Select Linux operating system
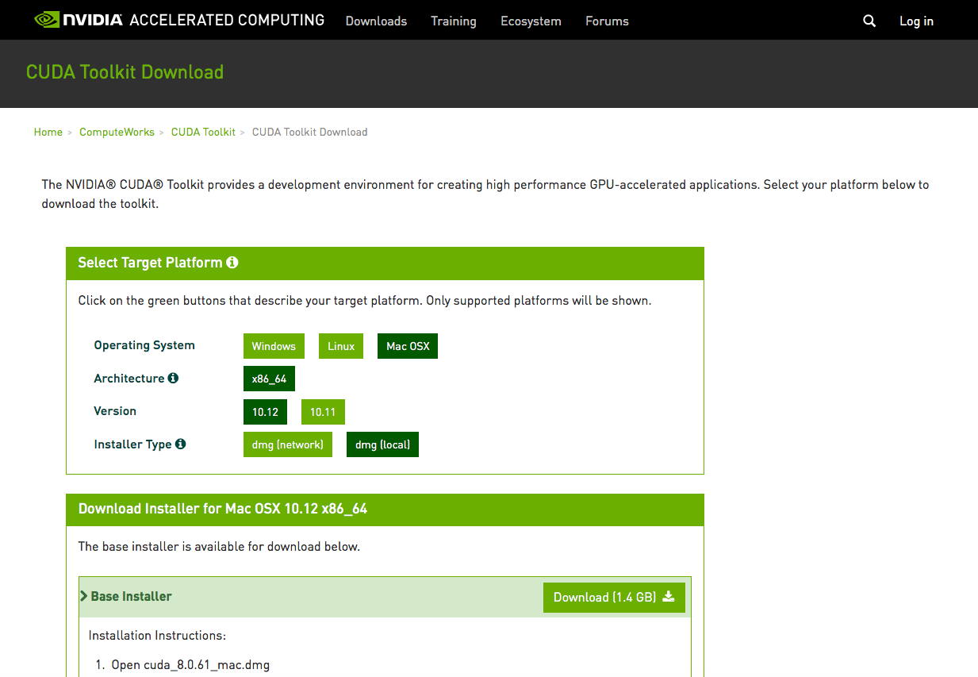 pyautogui.click(x=341, y=346)
